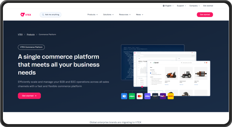Click the Commerce Platform breadcrumb text
232x127 pixels.
tap(47, 34)
